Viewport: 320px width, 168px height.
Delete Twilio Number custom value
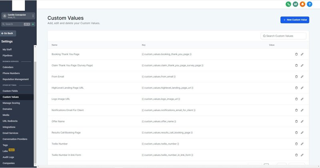(x=296, y=144)
